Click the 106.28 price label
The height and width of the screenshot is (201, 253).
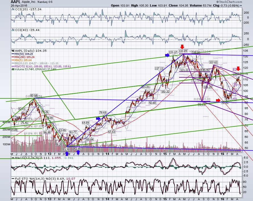pos(208,87)
